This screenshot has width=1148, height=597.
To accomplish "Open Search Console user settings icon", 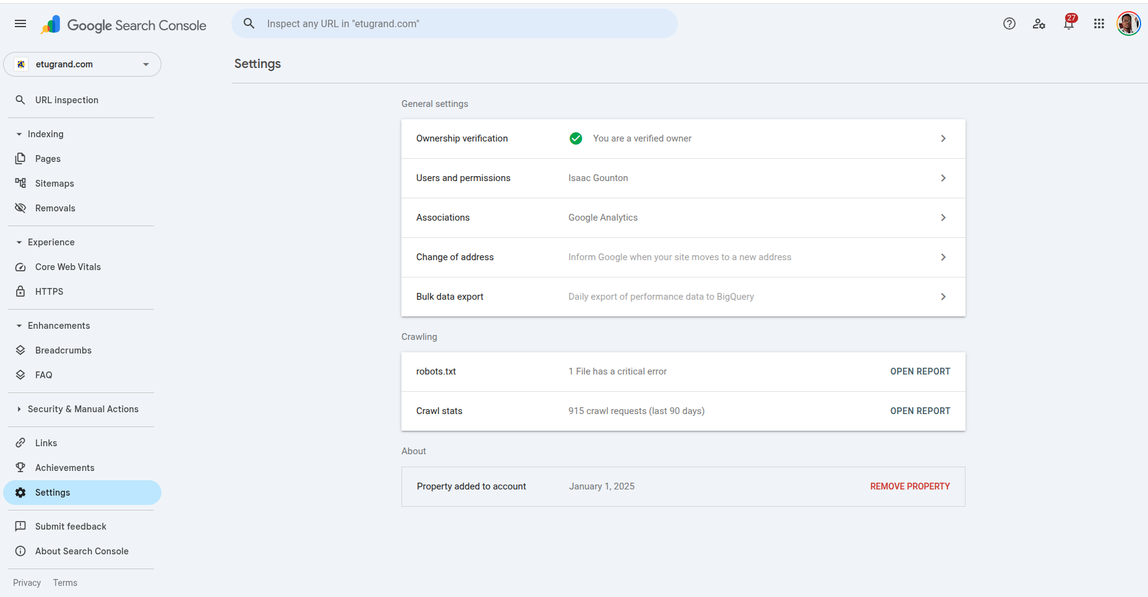I will (x=1039, y=24).
